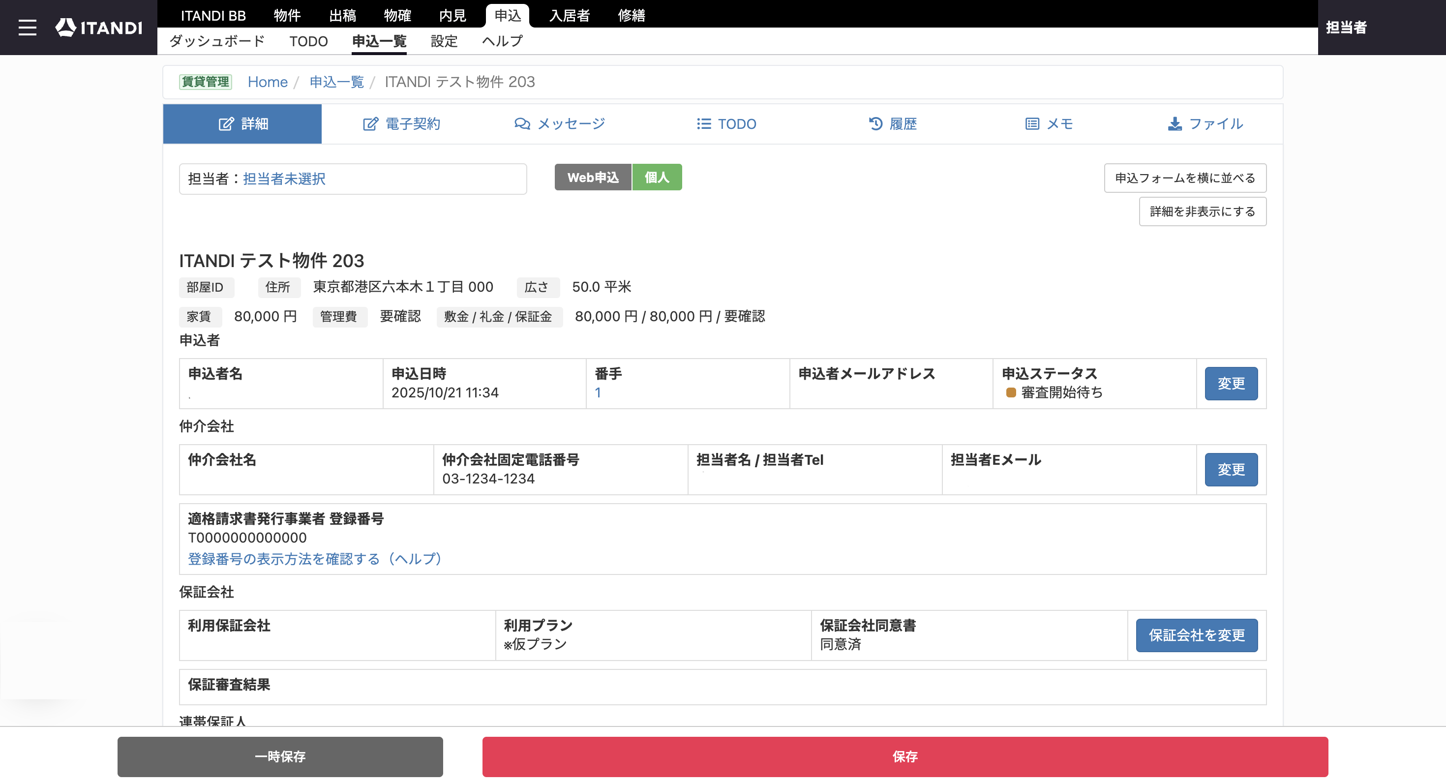Click 申込フォームを横に並べる button

[1185, 179]
